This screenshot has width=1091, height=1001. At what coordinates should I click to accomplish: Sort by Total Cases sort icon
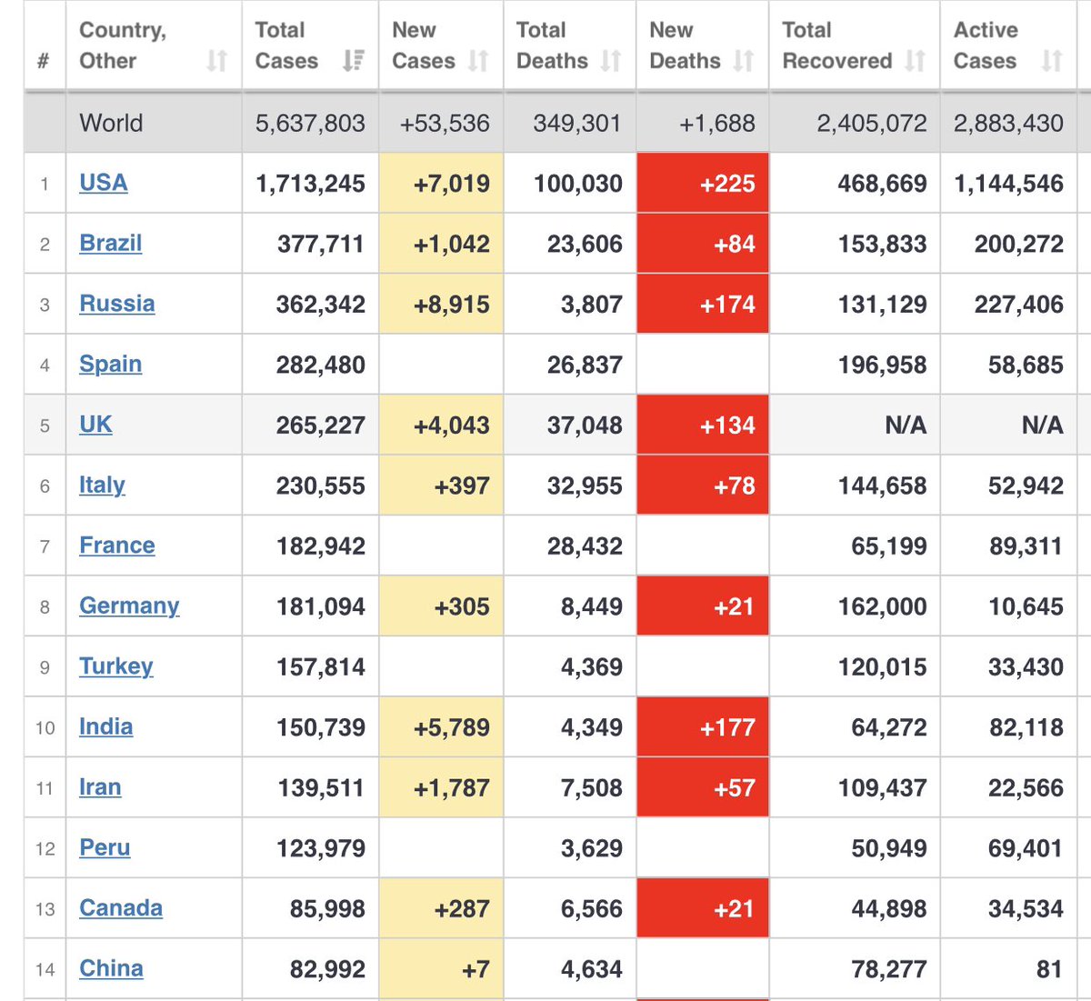[353, 61]
